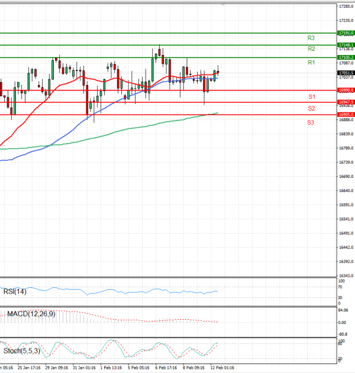Click the MACD(12,26,9) indicator label
This screenshot has width=355, height=373.
coord(31,313)
